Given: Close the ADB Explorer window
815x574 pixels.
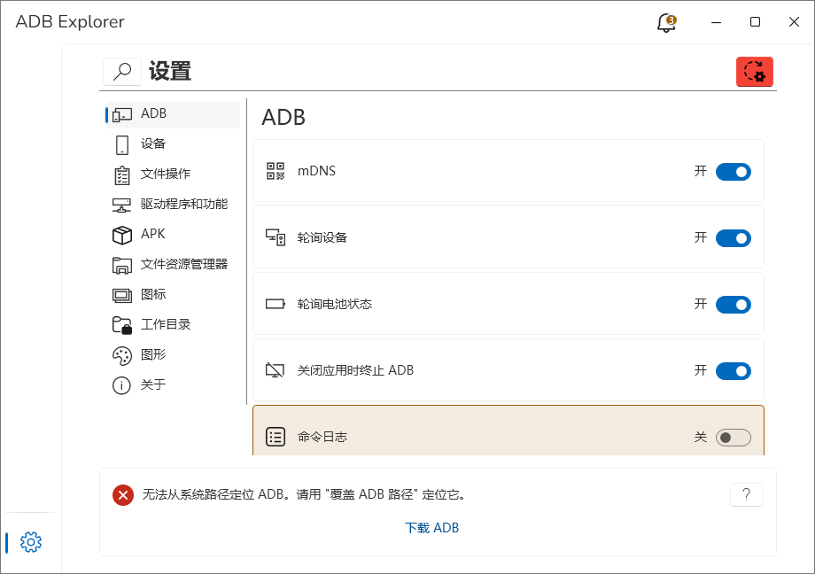Looking at the screenshot, I should (795, 22).
